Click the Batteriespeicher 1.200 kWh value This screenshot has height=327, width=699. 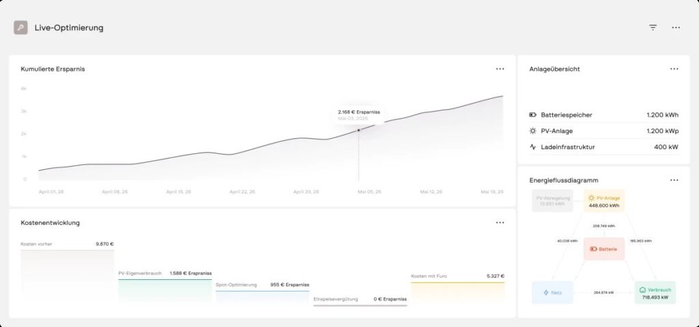(x=662, y=114)
